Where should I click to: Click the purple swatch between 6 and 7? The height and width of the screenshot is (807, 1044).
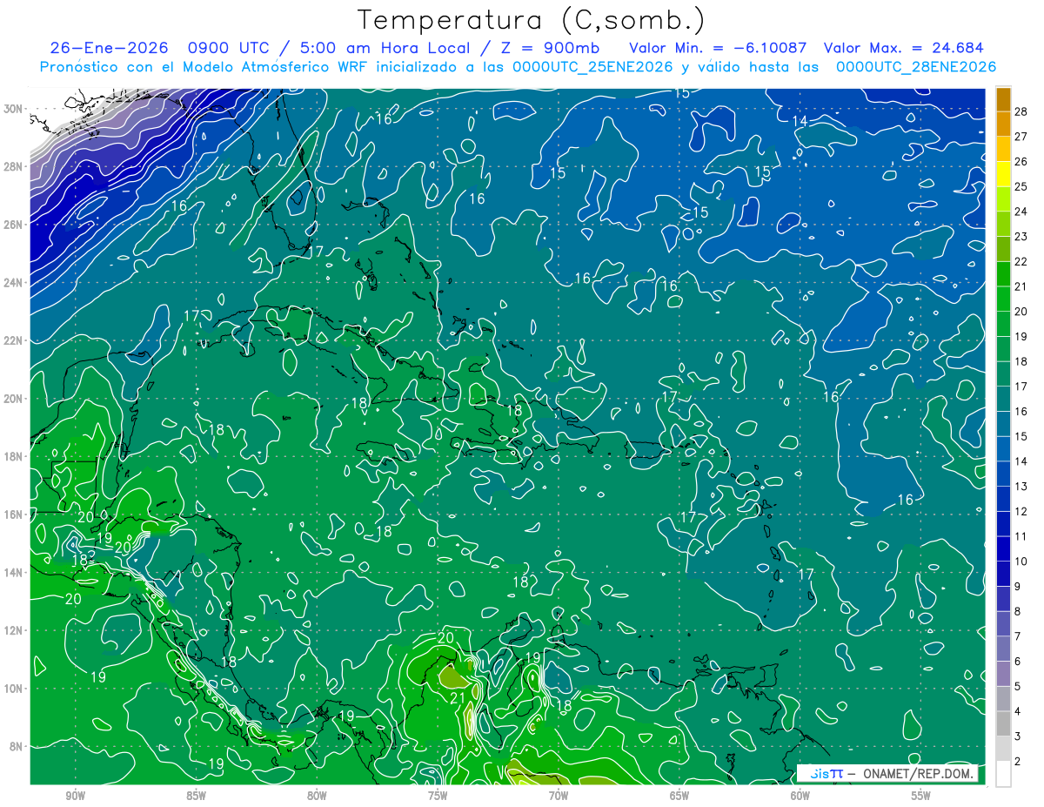tap(1003, 649)
